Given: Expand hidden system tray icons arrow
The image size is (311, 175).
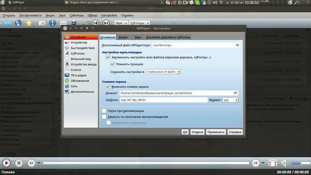Looking at the screenshot, I should click(227, 2).
